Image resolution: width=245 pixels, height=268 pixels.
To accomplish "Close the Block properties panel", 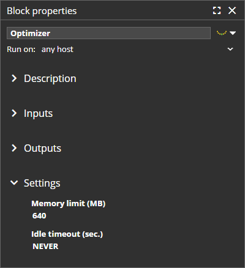I will [x=232, y=10].
